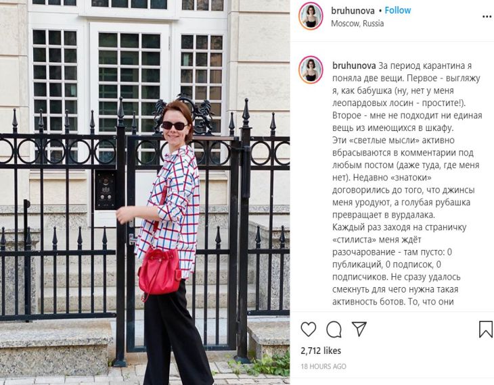Open the three-dot more options menu
The height and width of the screenshot is (385, 494).
tap(487, 17)
